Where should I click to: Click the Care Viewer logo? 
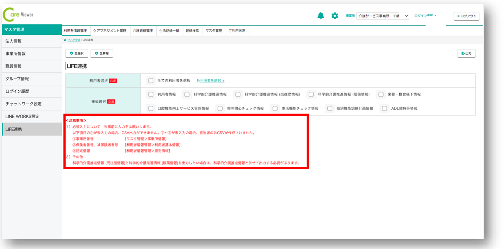[18, 15]
